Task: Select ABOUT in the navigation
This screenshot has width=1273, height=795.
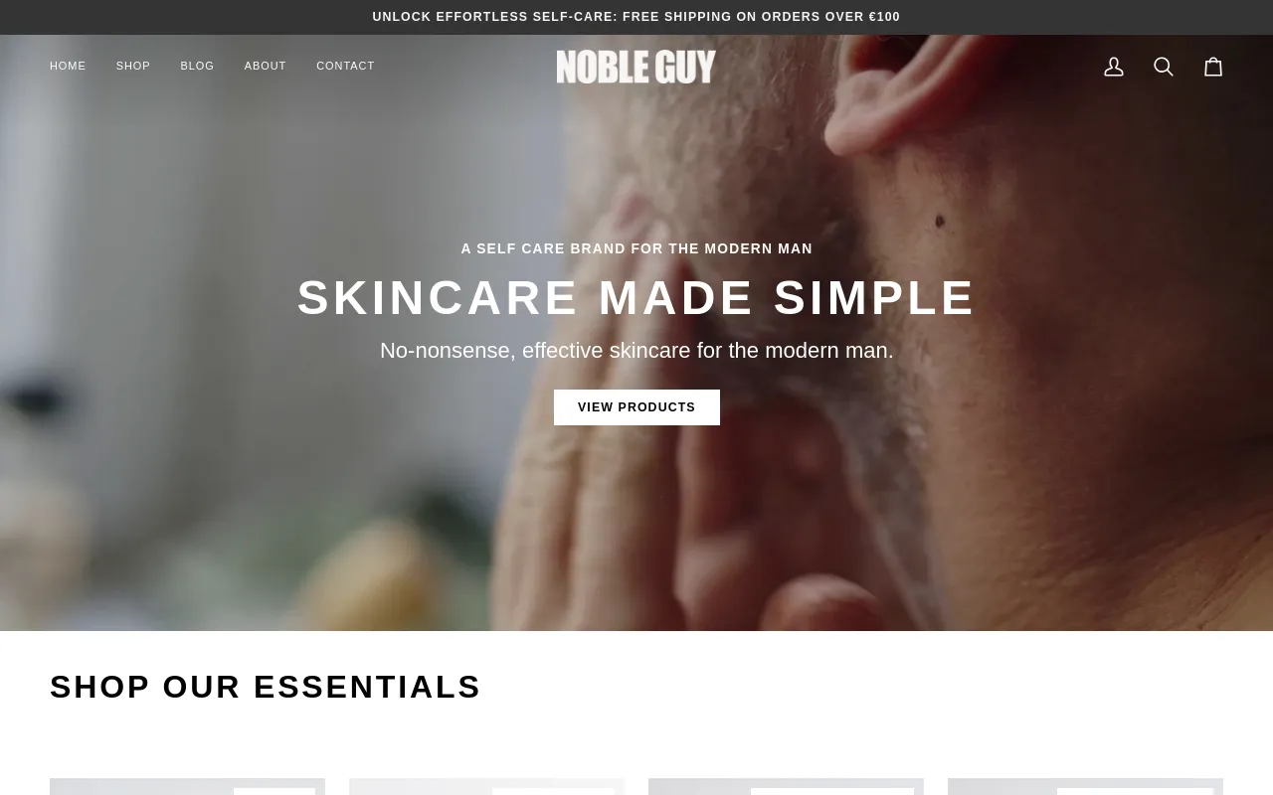Action: click(x=266, y=67)
